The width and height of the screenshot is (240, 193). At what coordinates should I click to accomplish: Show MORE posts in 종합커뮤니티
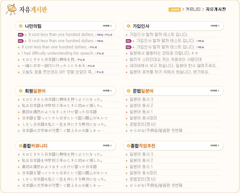[x=107, y=146]
